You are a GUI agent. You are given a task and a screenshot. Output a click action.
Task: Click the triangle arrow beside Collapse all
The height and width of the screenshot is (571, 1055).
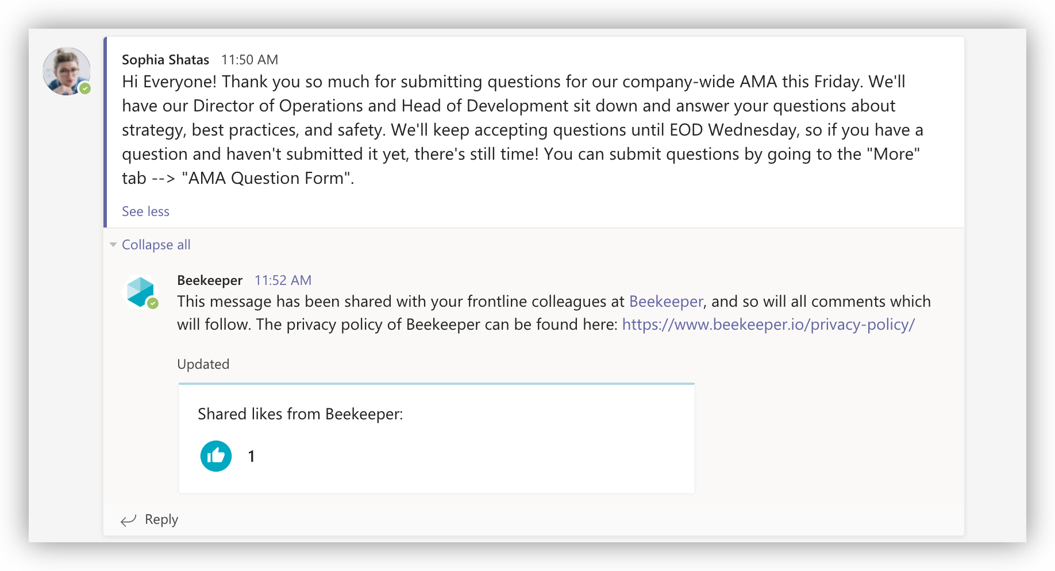tap(113, 245)
